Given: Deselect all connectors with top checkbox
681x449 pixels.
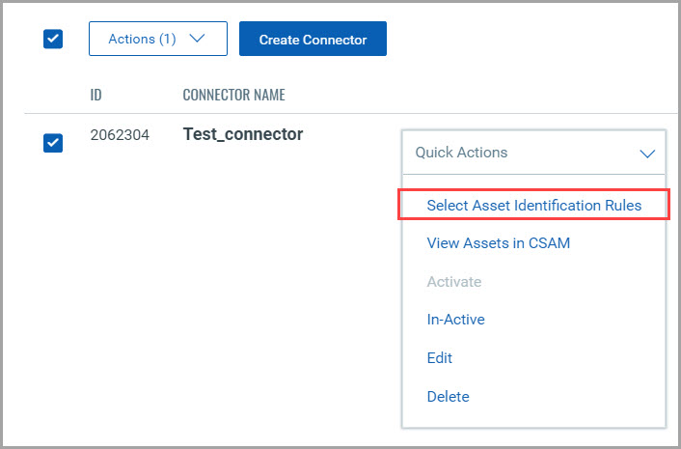Looking at the screenshot, I should pyautogui.click(x=54, y=40).
